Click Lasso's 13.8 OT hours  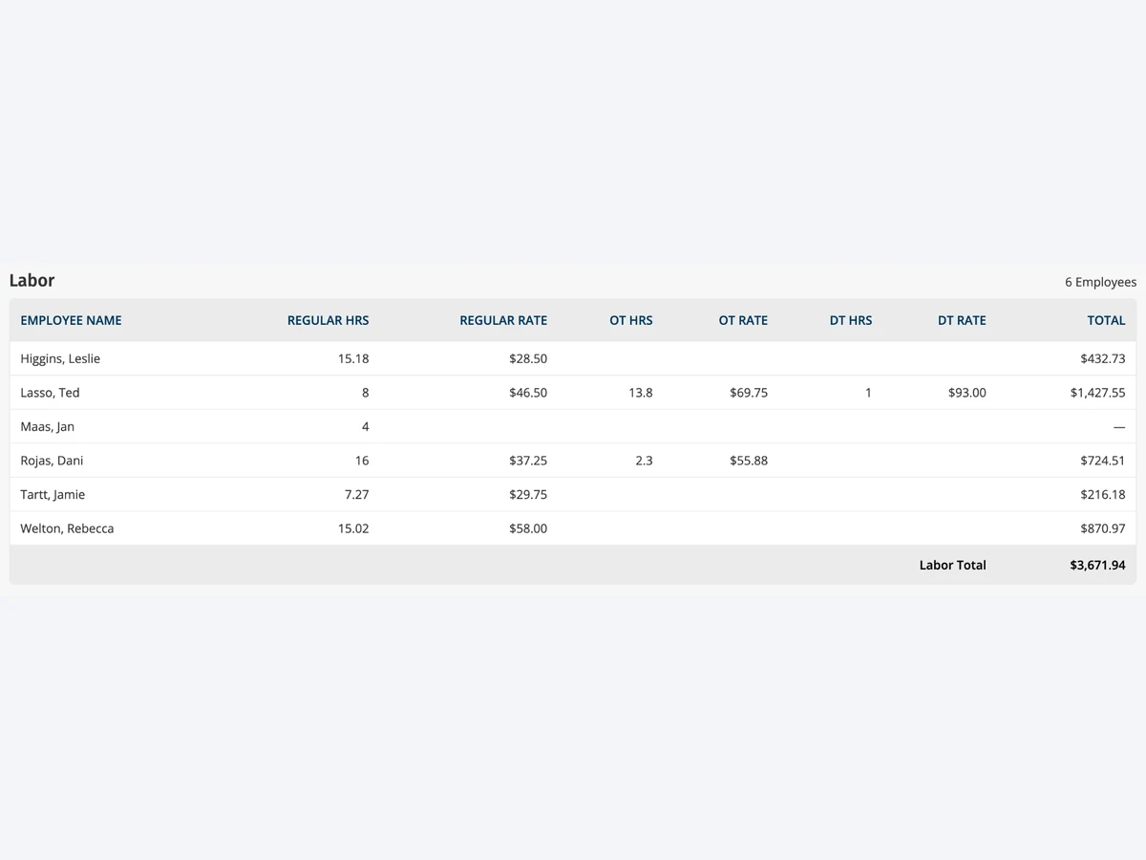point(641,393)
